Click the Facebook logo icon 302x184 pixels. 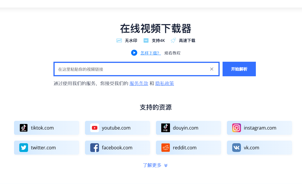[95, 148]
